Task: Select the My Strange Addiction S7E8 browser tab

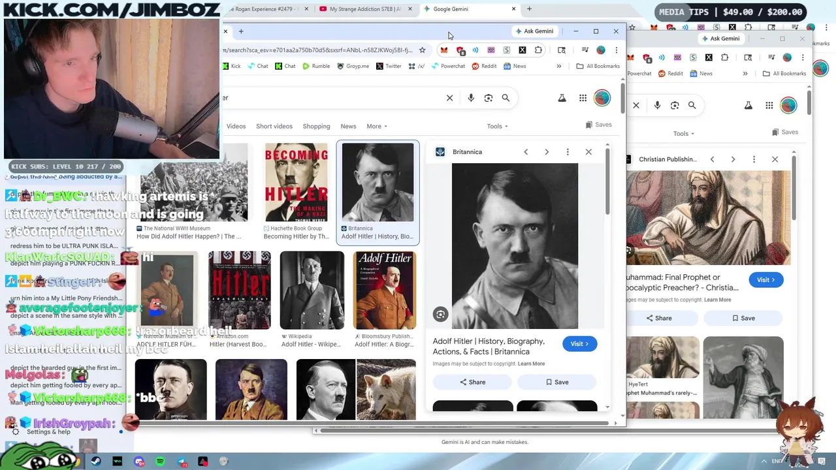Action: (365, 9)
